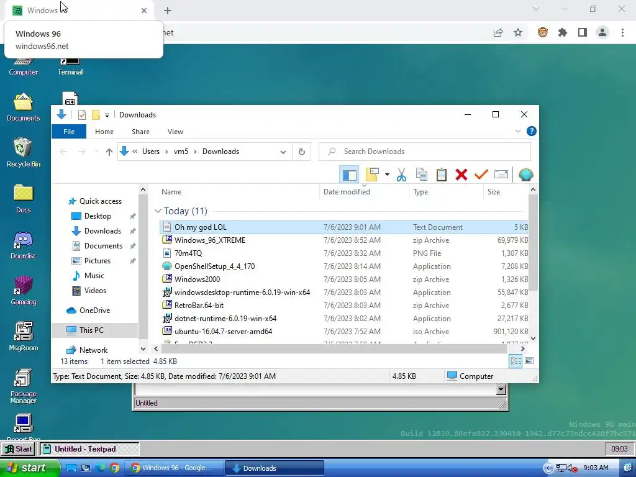636x477 pixels.
Task: Click the file list vertical scrollbar
Action: click(533, 243)
